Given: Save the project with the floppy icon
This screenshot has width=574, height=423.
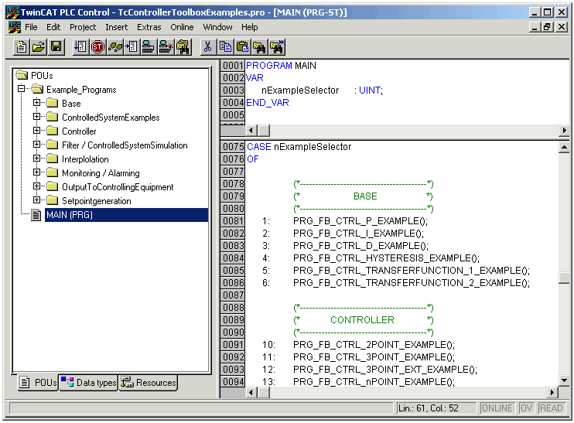Looking at the screenshot, I should click(56, 47).
